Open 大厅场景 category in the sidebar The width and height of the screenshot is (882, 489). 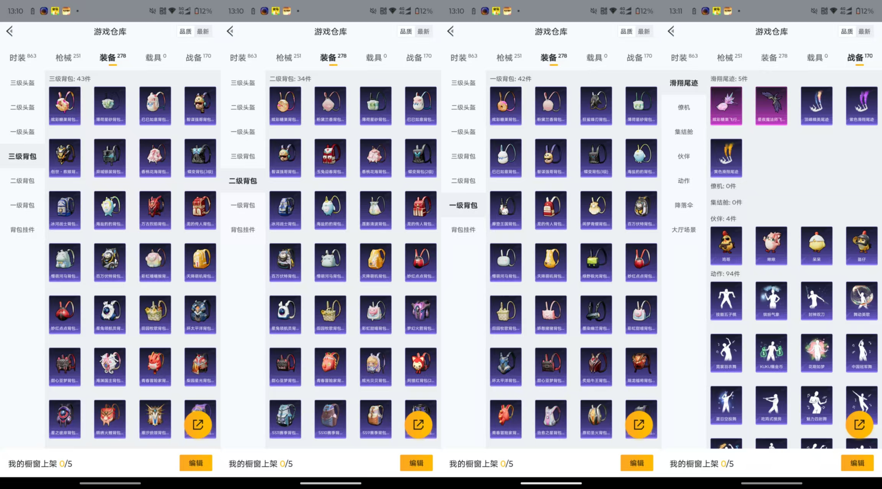coord(684,230)
